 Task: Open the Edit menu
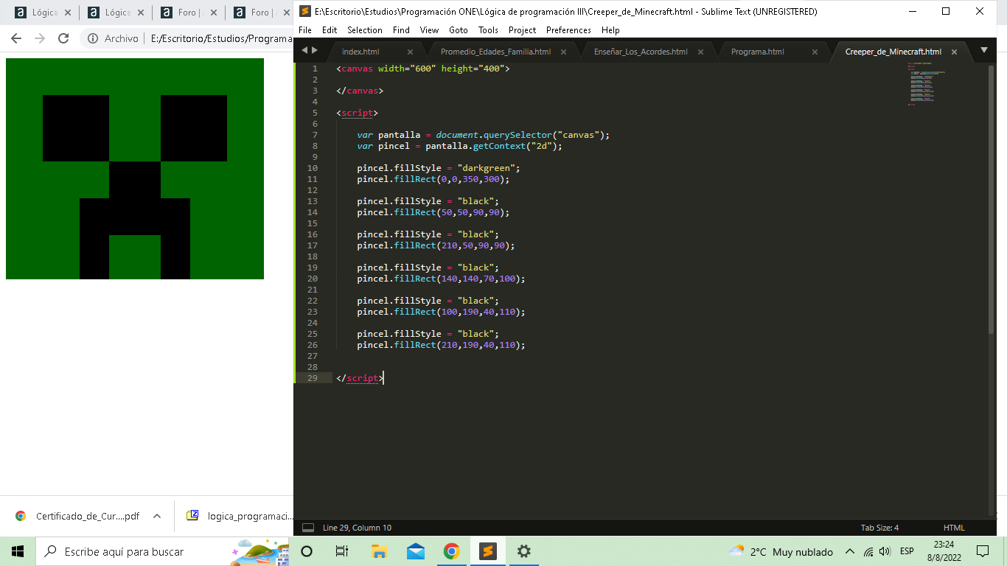pos(330,30)
